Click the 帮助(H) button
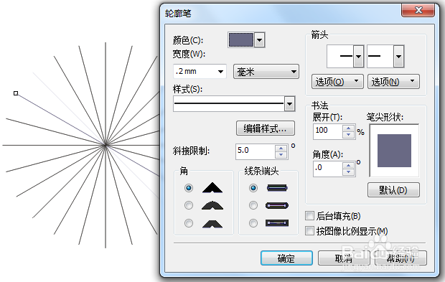This screenshot has height=282, width=445. (400, 258)
